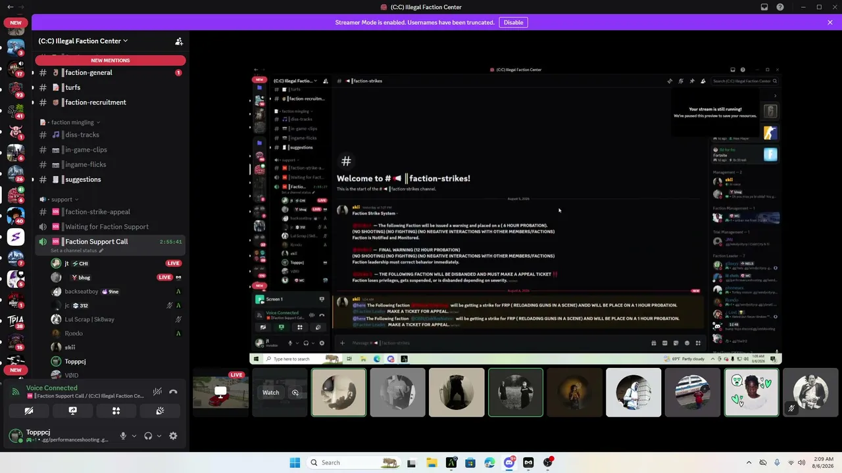Open the system tray volume control

802,462
